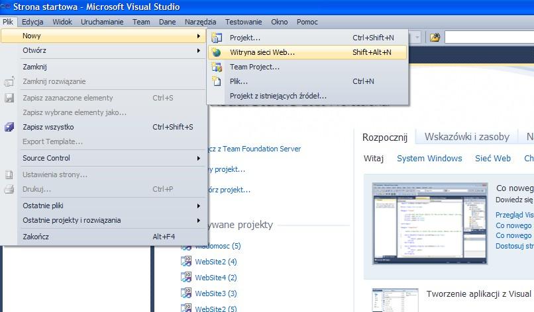534x312 pixels.
Task: Click the project icon beside WebSite2 (4)
Action: click(186, 261)
